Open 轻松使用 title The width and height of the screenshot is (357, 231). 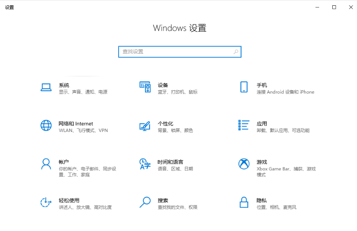coord(69,201)
